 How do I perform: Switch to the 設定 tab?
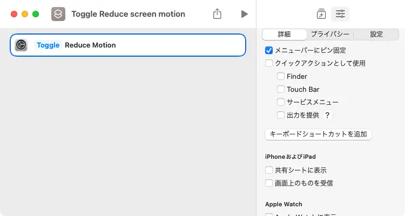[x=376, y=35]
